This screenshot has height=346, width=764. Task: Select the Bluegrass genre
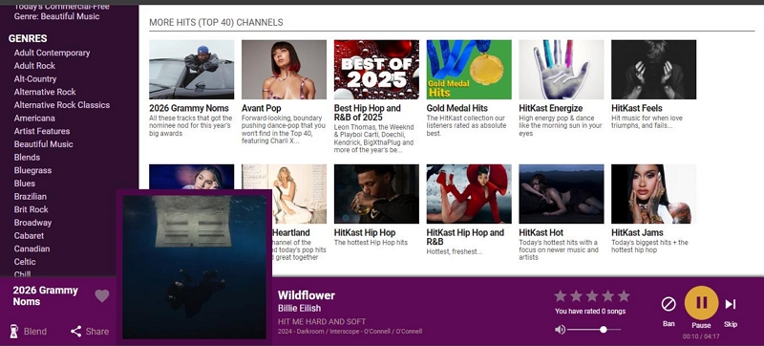pyautogui.click(x=32, y=170)
